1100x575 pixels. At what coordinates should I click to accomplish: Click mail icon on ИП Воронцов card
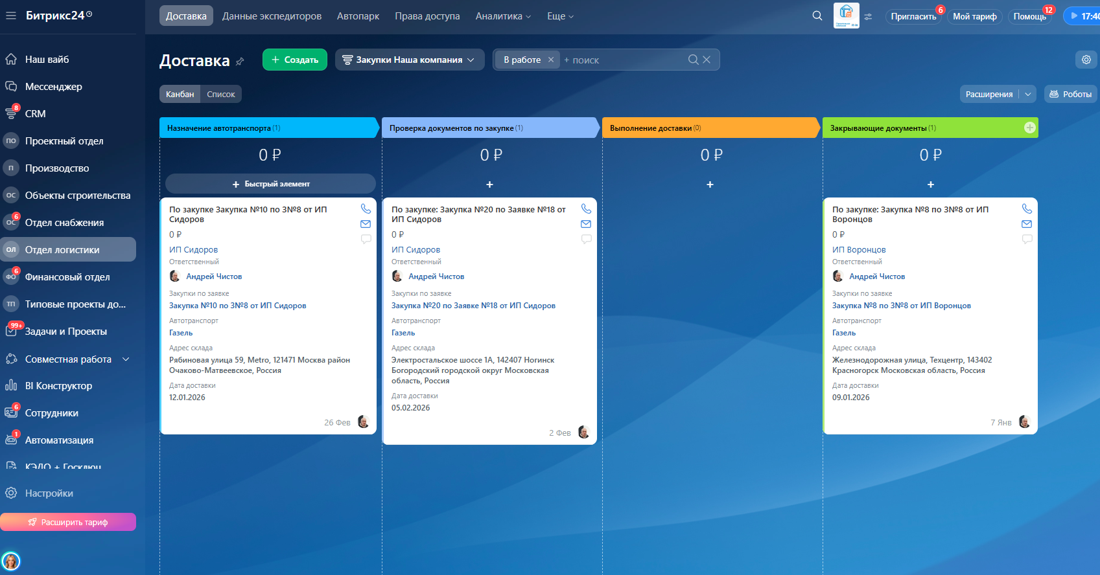[1027, 224]
